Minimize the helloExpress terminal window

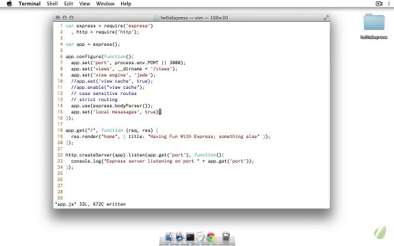(x=64, y=18)
